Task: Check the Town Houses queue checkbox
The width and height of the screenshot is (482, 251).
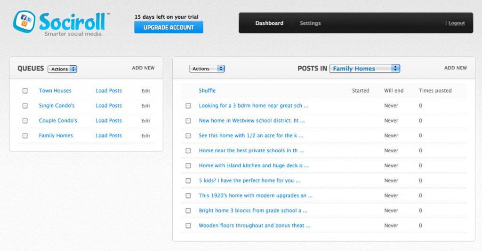Action: 25,91
